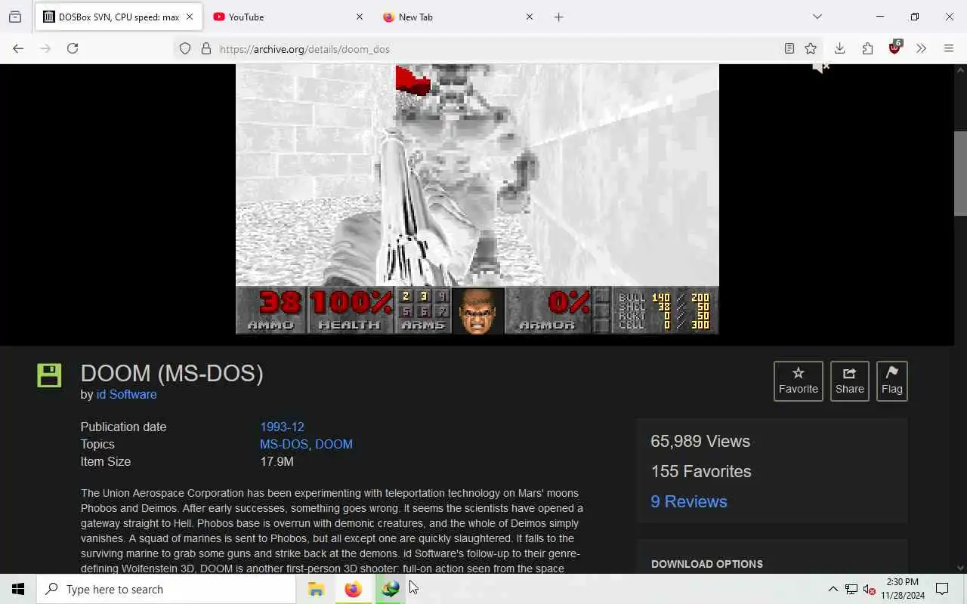Open the MS-DOS topic link

point(284,444)
